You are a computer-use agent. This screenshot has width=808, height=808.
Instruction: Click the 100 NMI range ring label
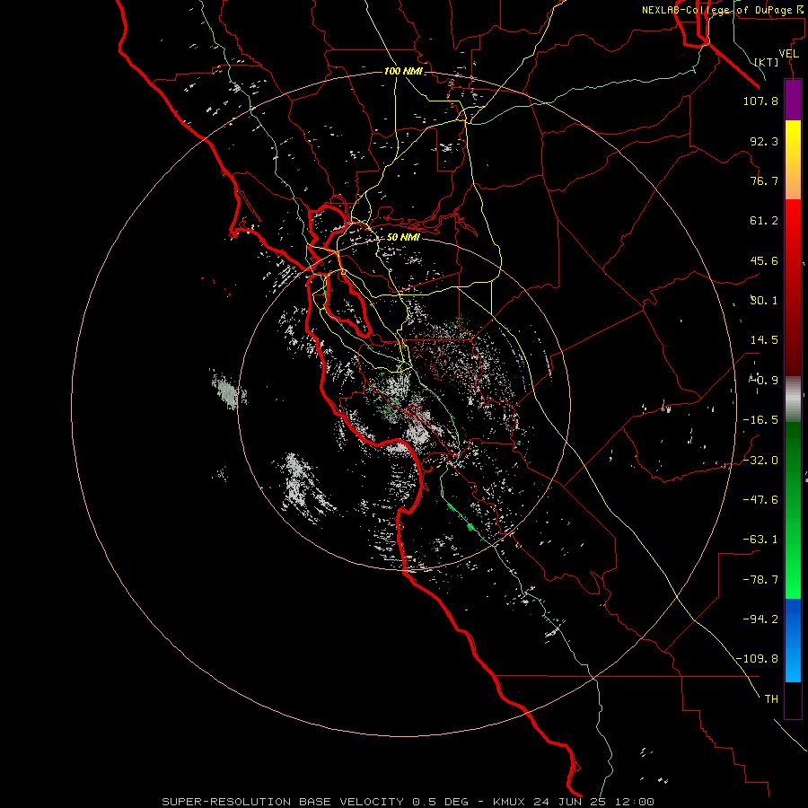click(403, 71)
